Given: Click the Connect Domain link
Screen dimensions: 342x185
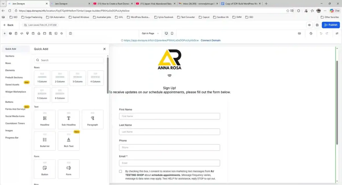Looking at the screenshot, I should [x=210, y=40].
